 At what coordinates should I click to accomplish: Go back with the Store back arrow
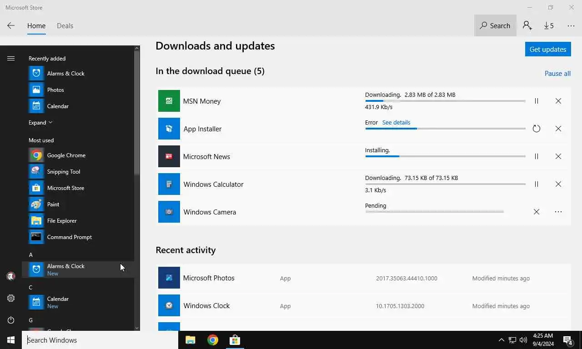pos(11,26)
